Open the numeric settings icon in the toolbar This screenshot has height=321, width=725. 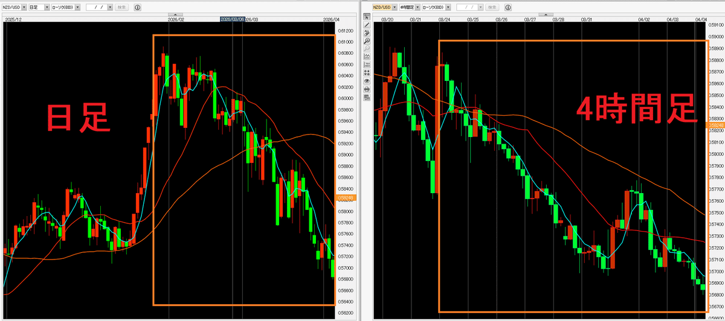coord(367,65)
